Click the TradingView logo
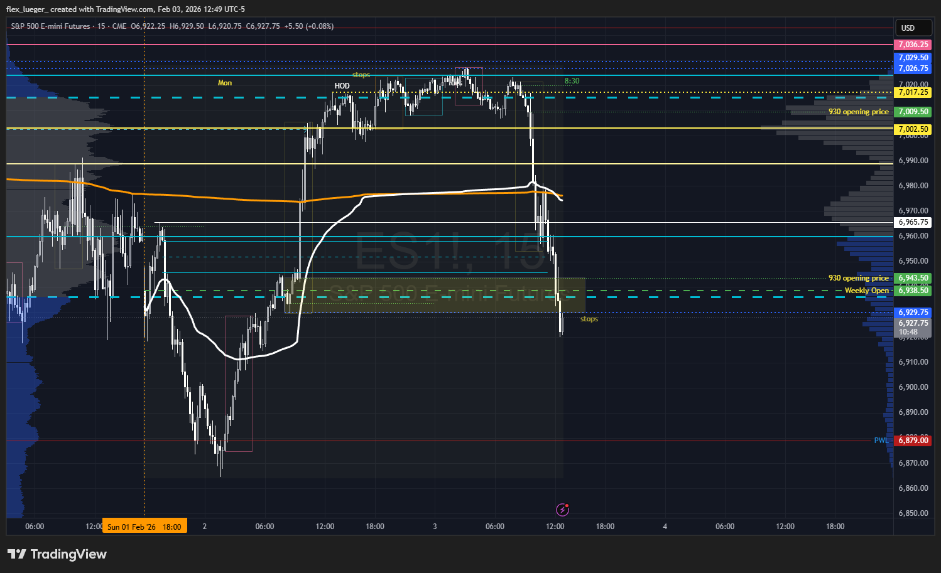 [x=57, y=554]
